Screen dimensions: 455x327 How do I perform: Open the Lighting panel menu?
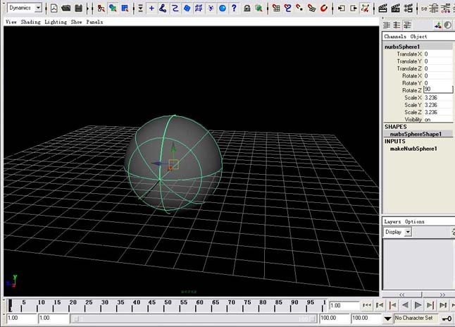pos(56,22)
